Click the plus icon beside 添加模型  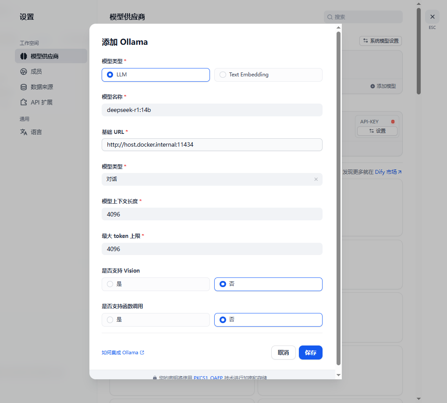tap(372, 86)
